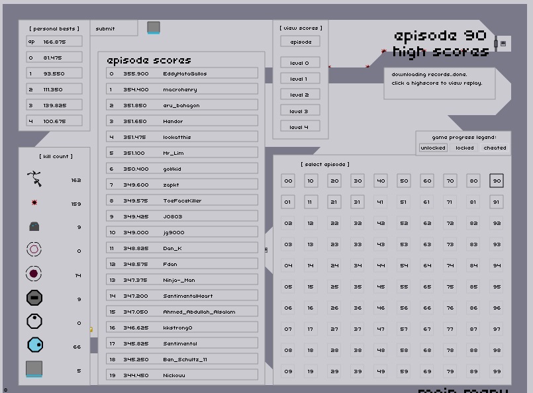Click the pink ring rocket turret icon
The image size is (533, 393).
[x=34, y=249]
